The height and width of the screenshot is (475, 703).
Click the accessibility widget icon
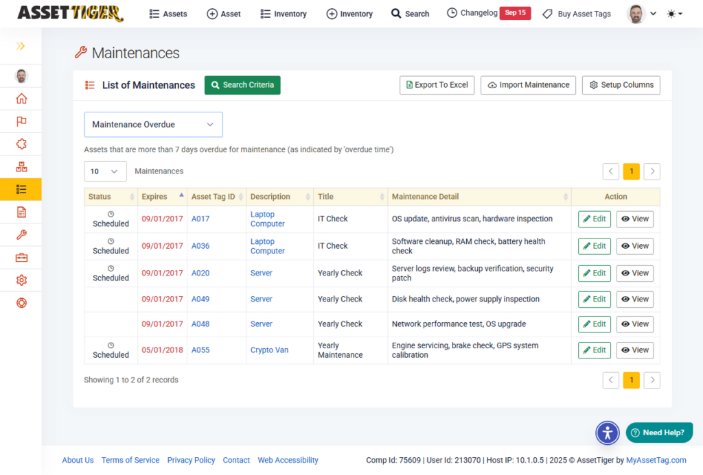pyautogui.click(x=608, y=433)
